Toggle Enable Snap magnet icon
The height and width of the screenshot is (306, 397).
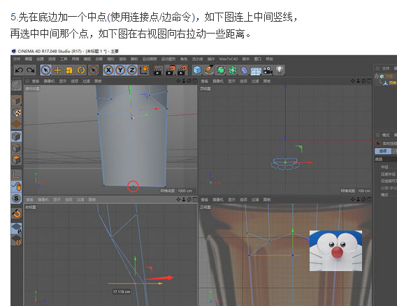pos(17,214)
